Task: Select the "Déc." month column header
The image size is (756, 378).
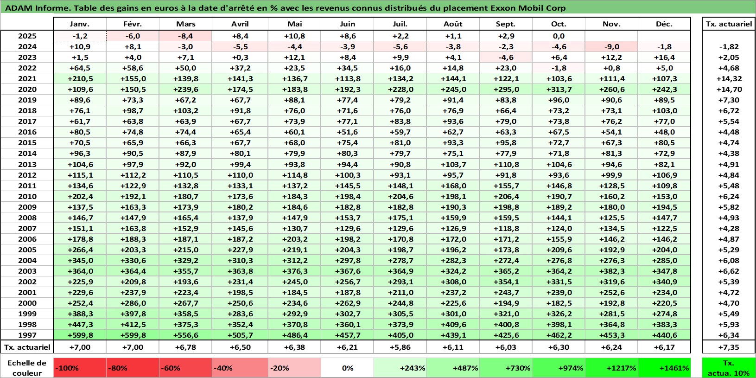Action: coord(664,24)
